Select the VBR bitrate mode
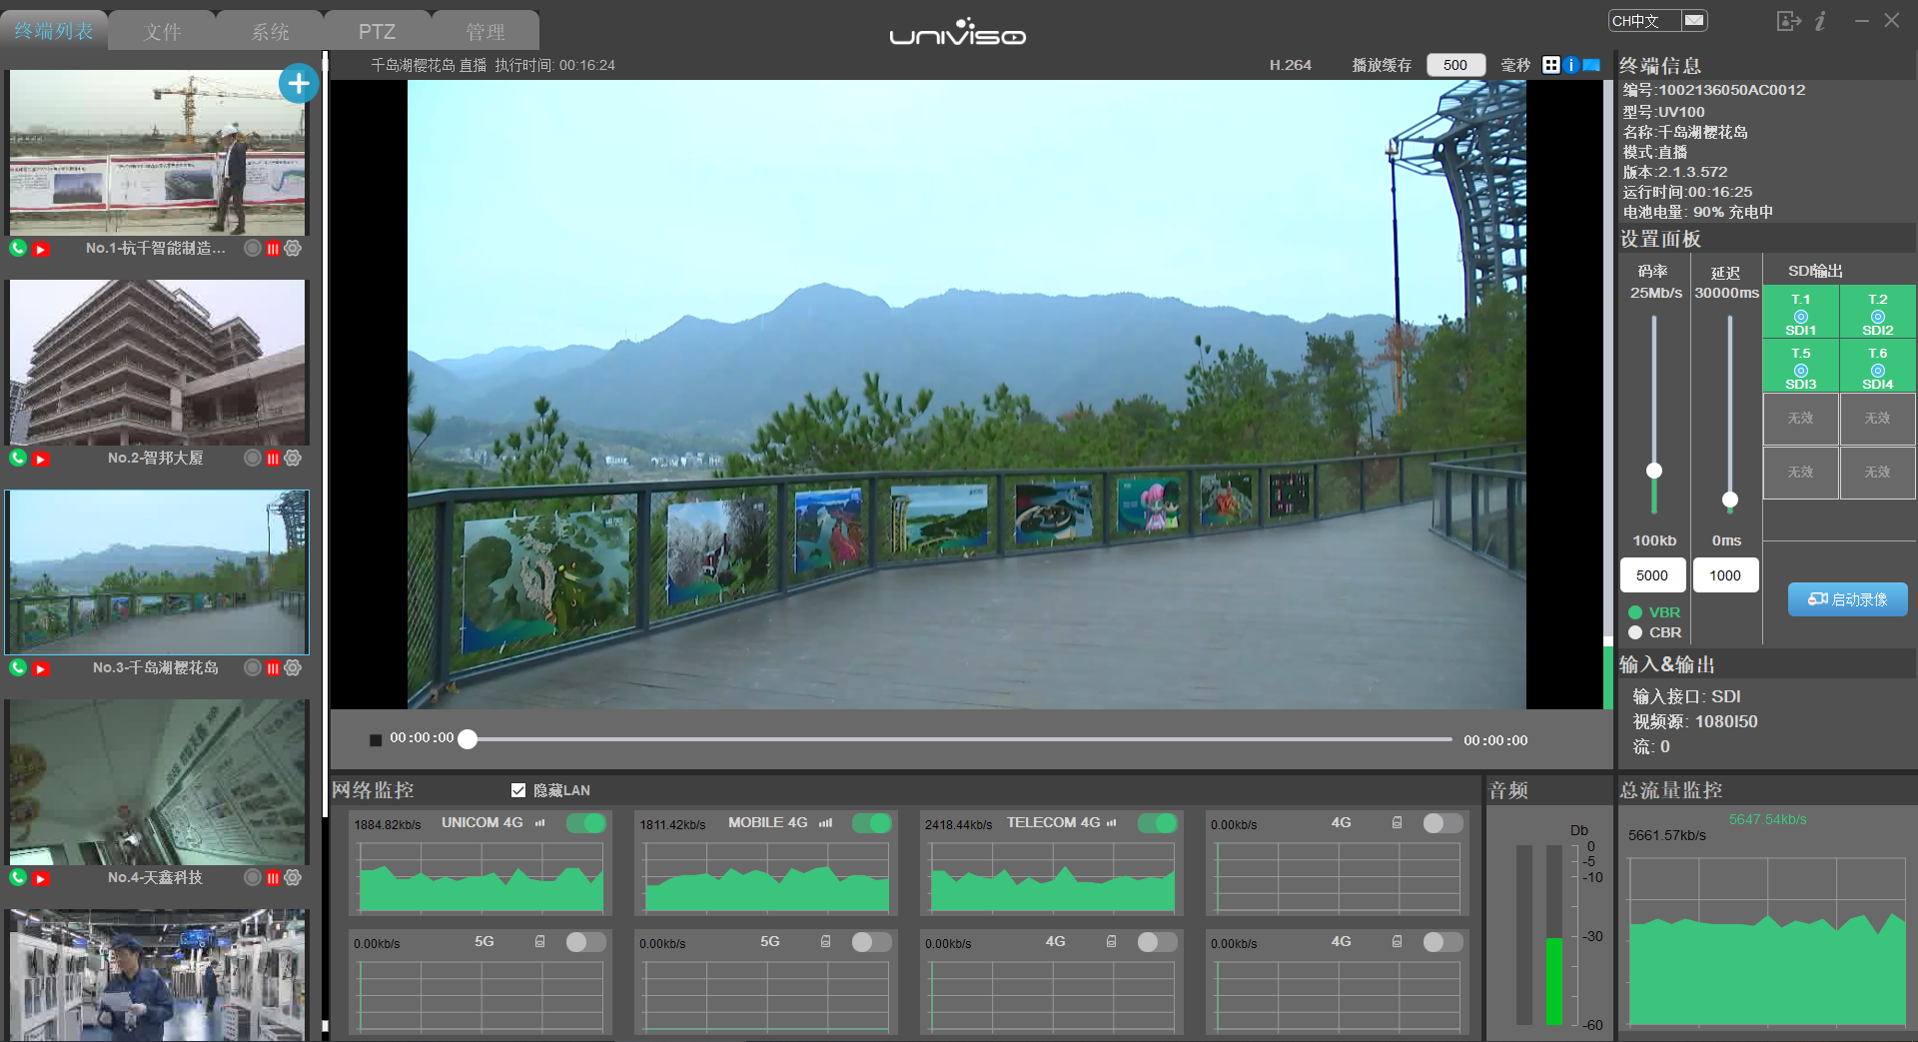Screen dimensions: 1918x1042 pyautogui.click(x=1635, y=612)
